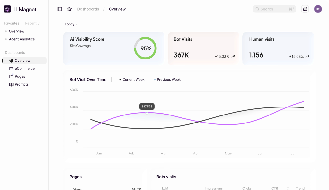Toggle the Current Week legend series
This screenshot has height=190, width=329.
pos(132,80)
